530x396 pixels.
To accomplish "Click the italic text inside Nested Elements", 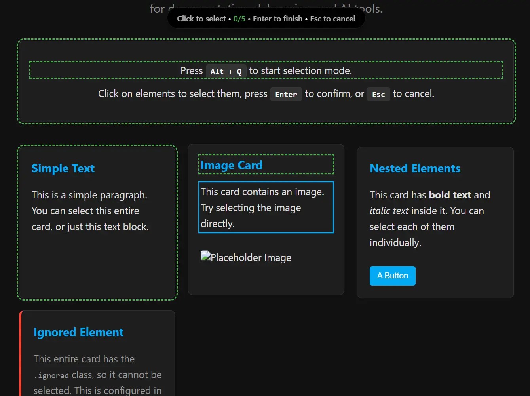I will coord(389,211).
